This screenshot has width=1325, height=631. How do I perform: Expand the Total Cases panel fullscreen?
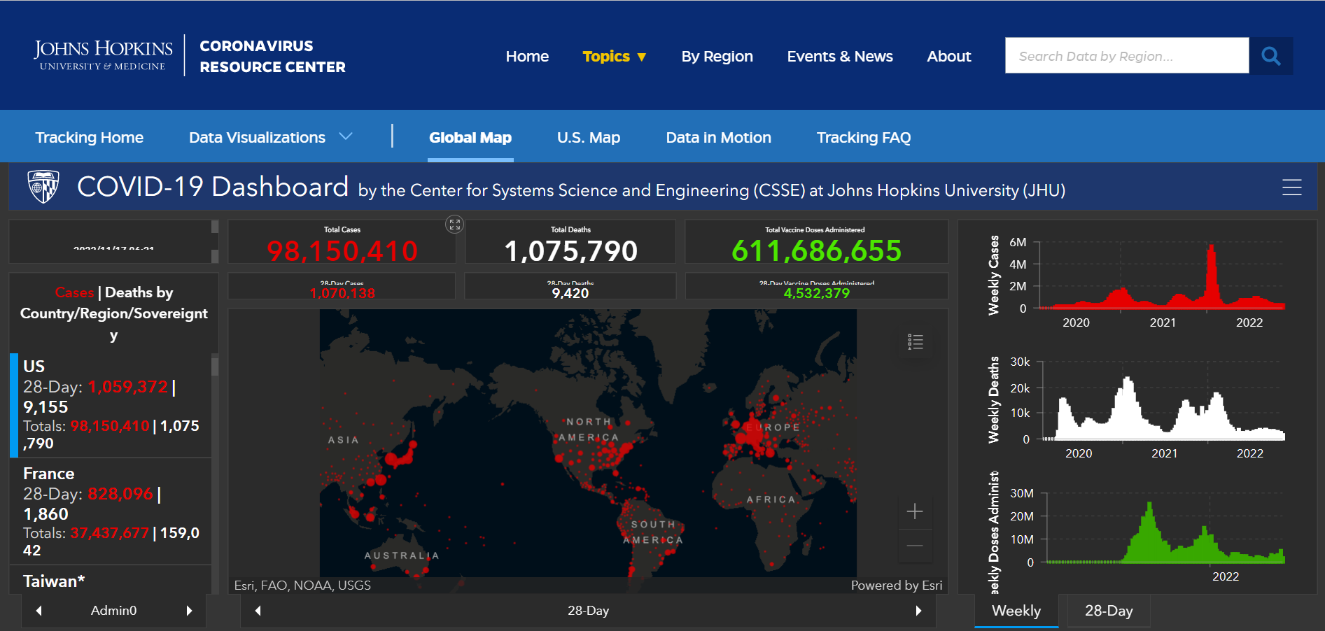[454, 225]
